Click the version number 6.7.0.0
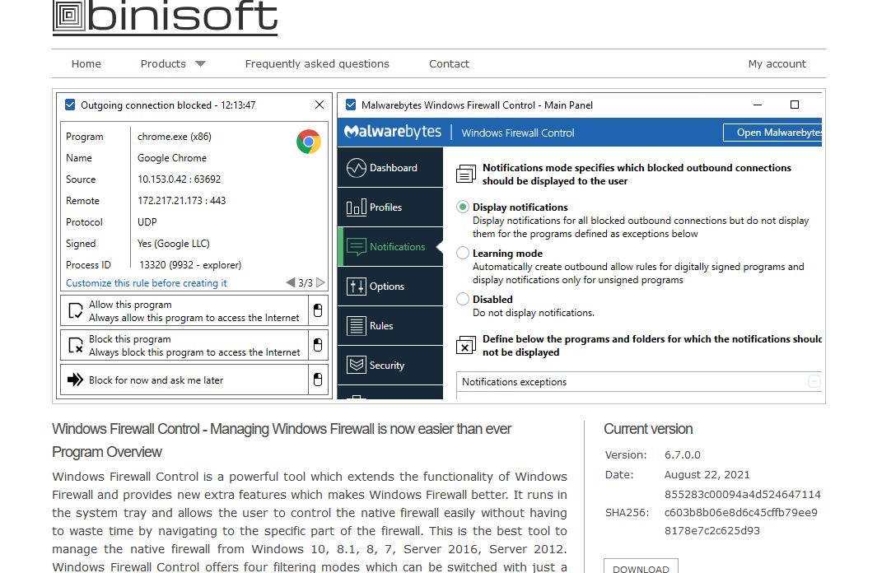This screenshot has width=891, height=573. (x=683, y=455)
